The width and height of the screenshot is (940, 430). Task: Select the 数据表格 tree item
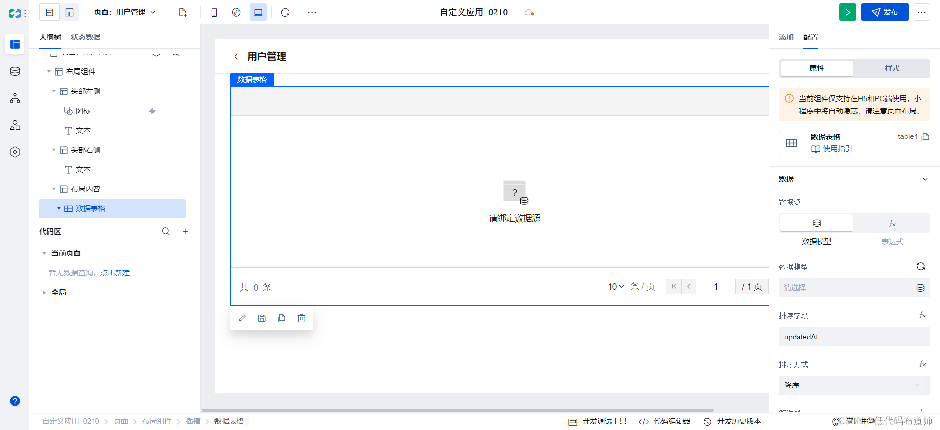pyautogui.click(x=112, y=209)
